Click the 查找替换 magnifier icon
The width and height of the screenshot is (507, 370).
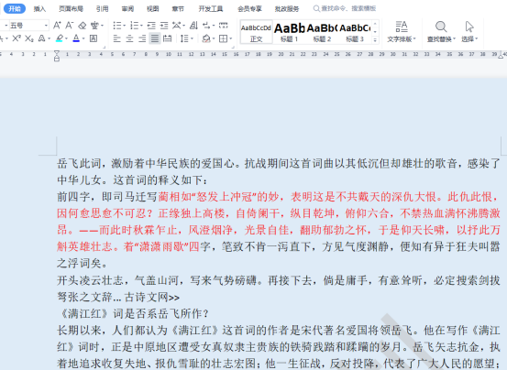[x=441, y=27]
